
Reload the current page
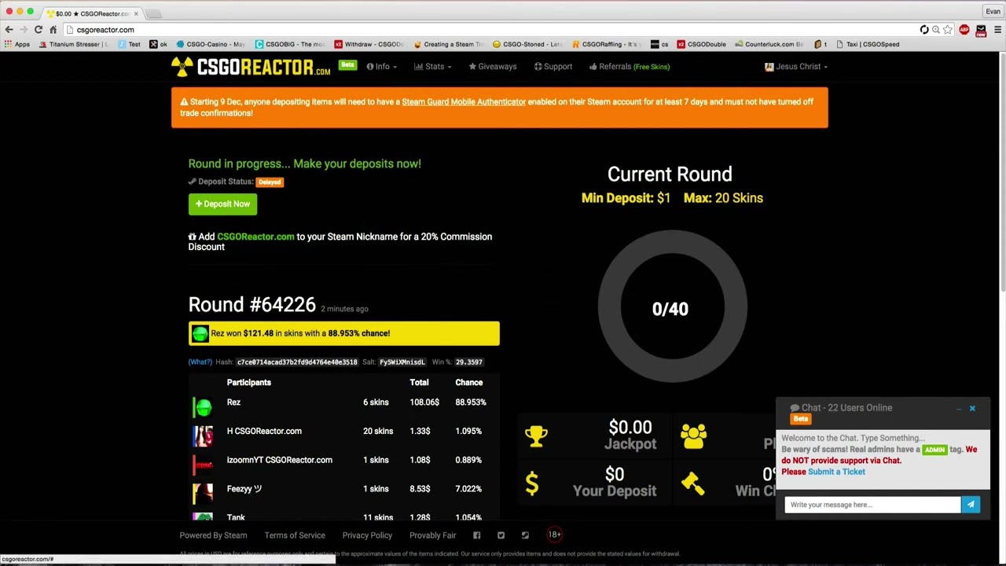coord(38,30)
